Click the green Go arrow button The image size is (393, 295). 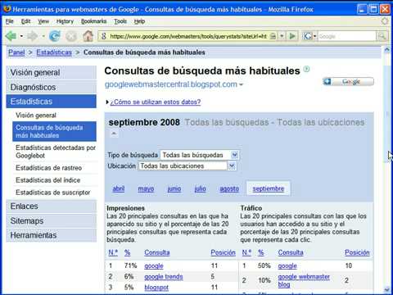(x=292, y=36)
